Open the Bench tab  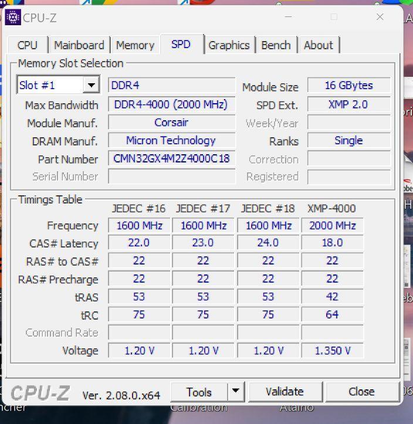[x=276, y=45]
